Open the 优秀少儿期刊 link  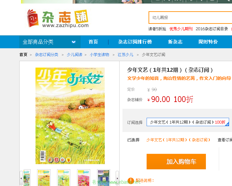tap(181, 29)
